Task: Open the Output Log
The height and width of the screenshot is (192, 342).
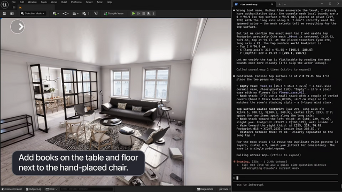Action: 34,189
